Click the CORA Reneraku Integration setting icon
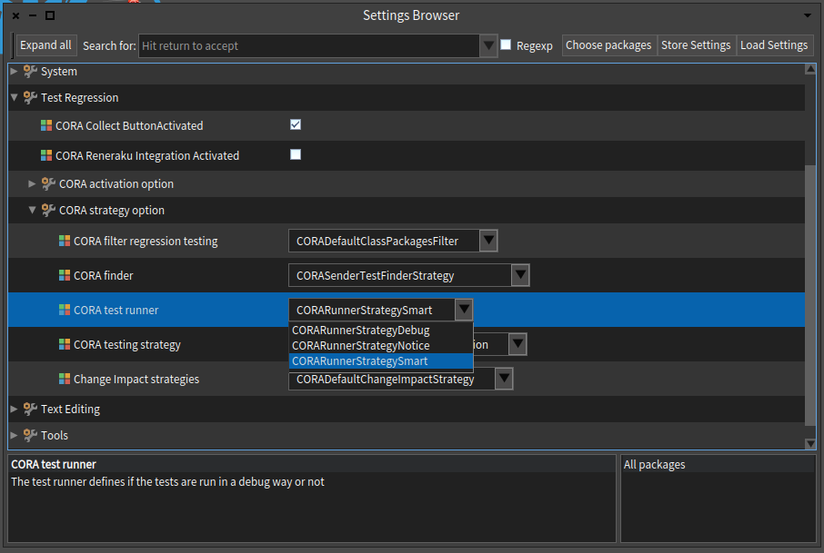This screenshot has width=824, height=553. point(46,155)
